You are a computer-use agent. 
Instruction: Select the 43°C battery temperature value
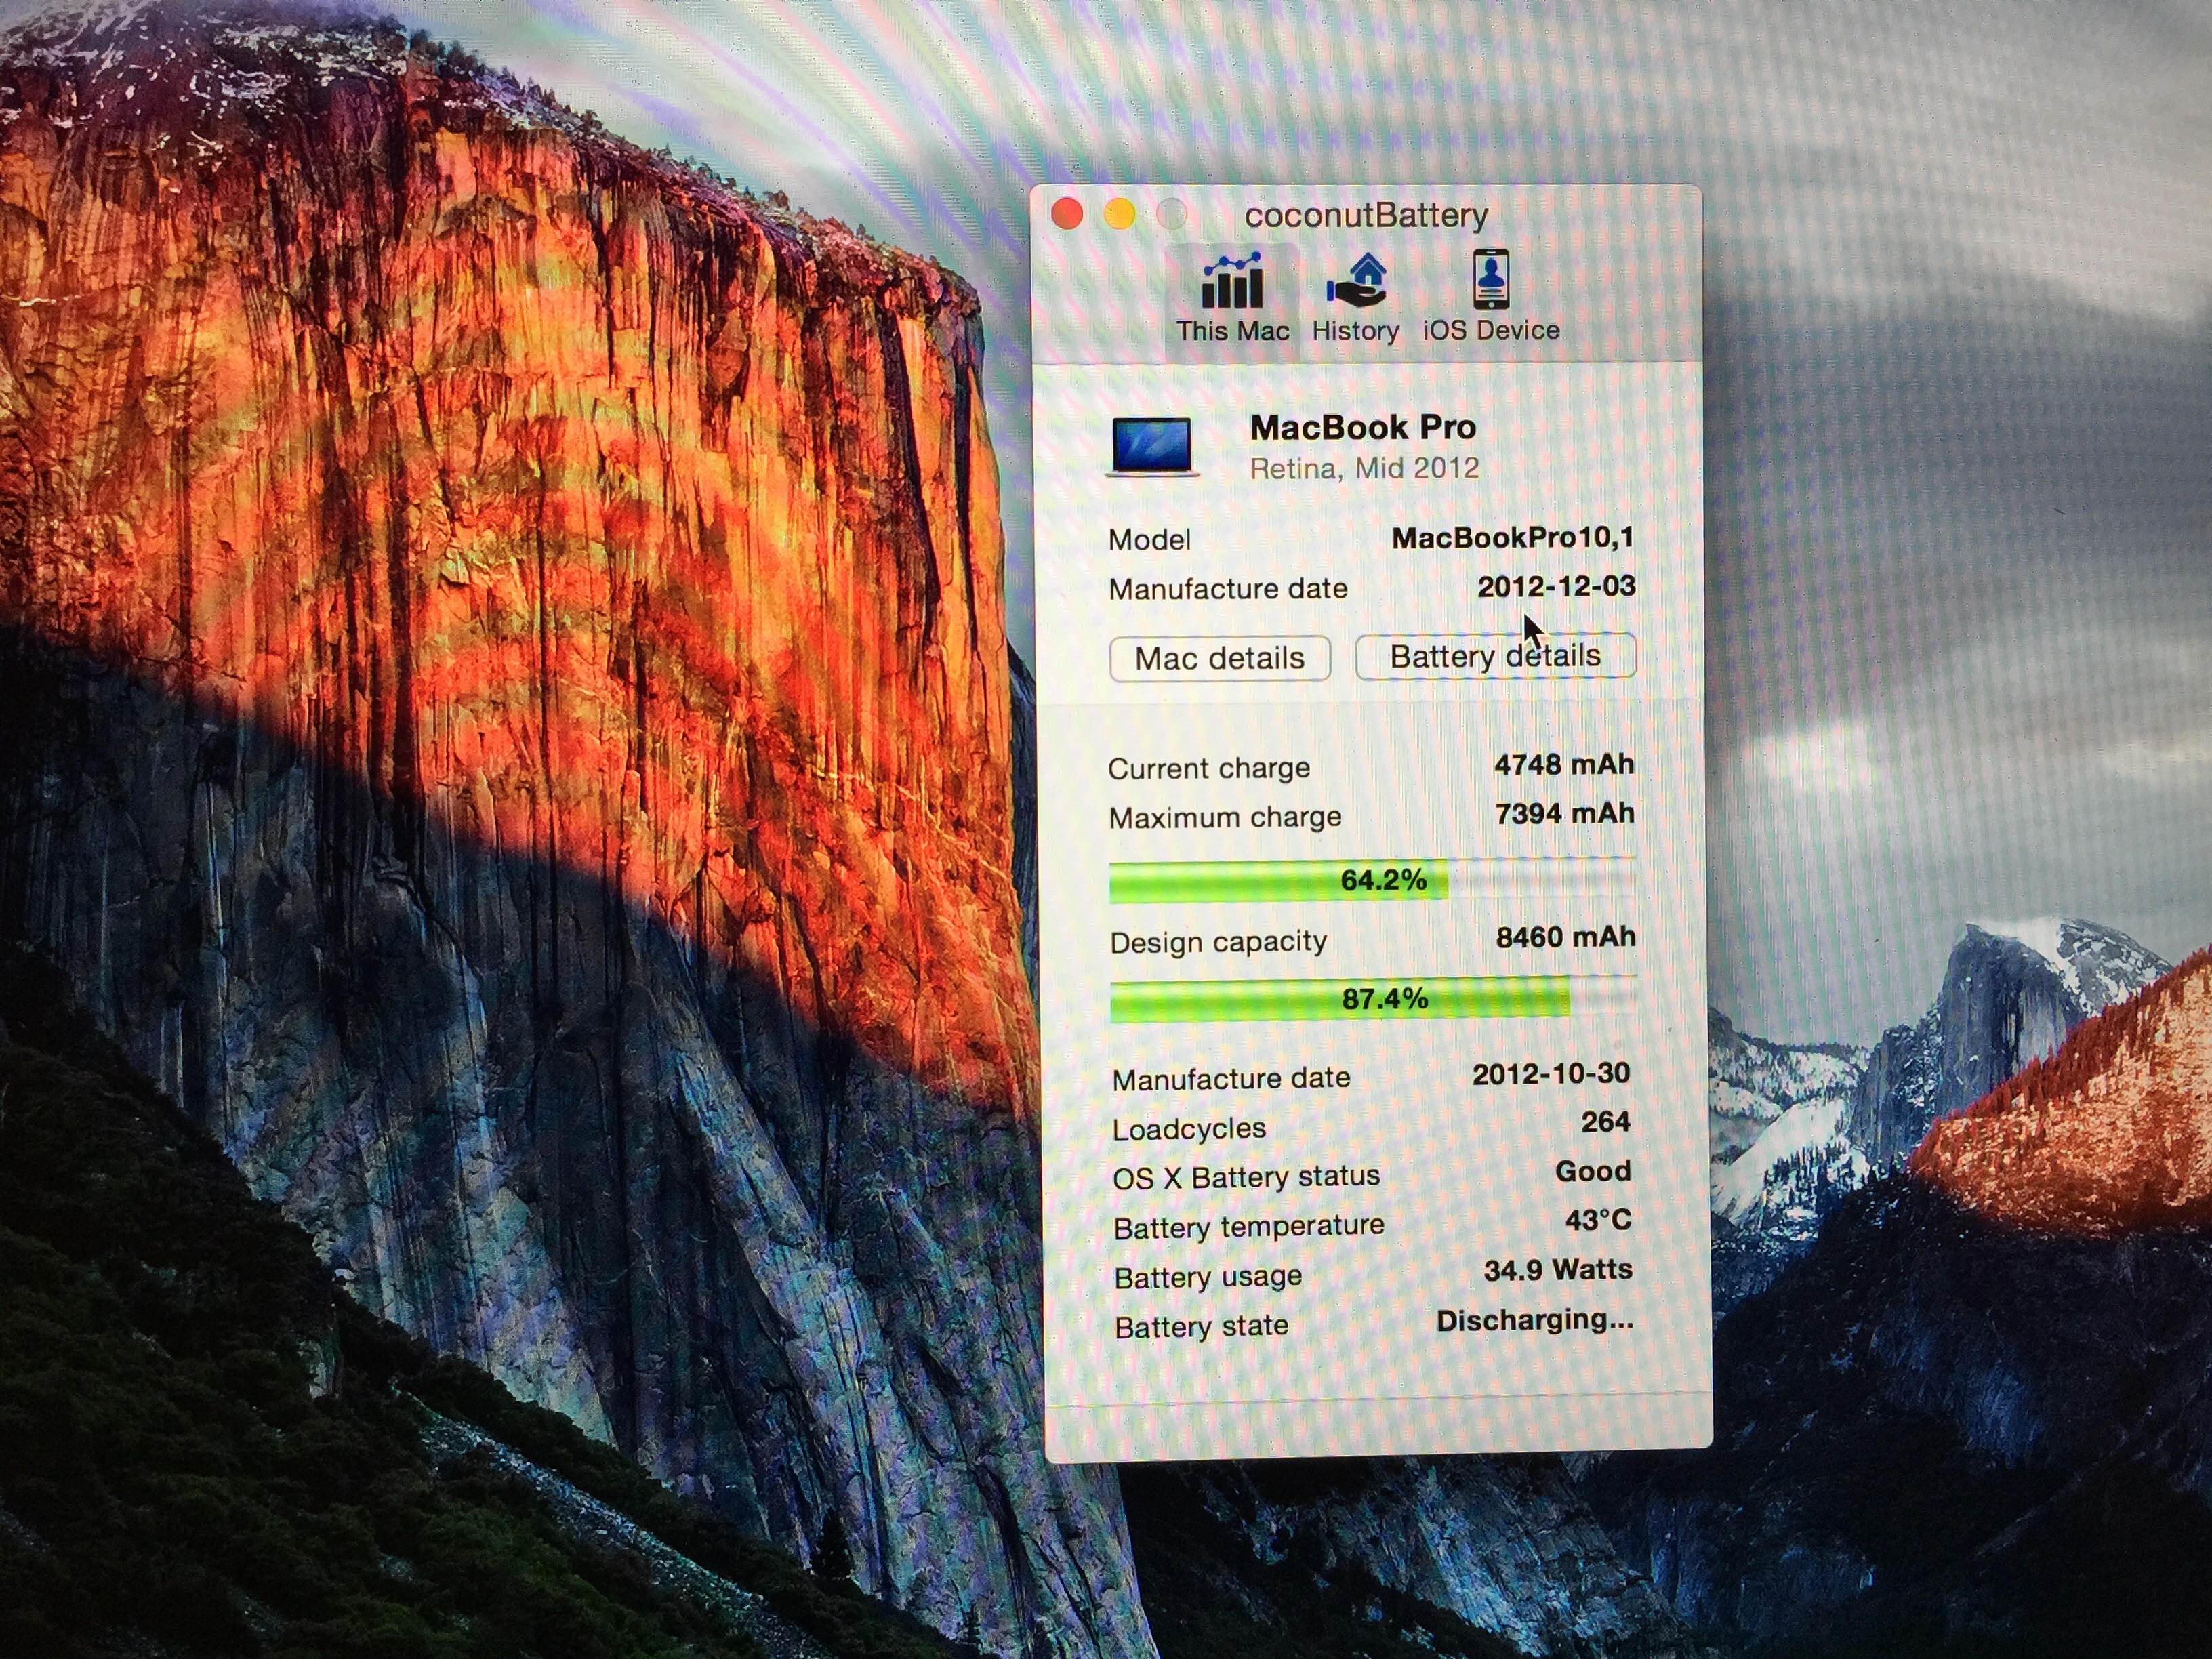1598,1220
